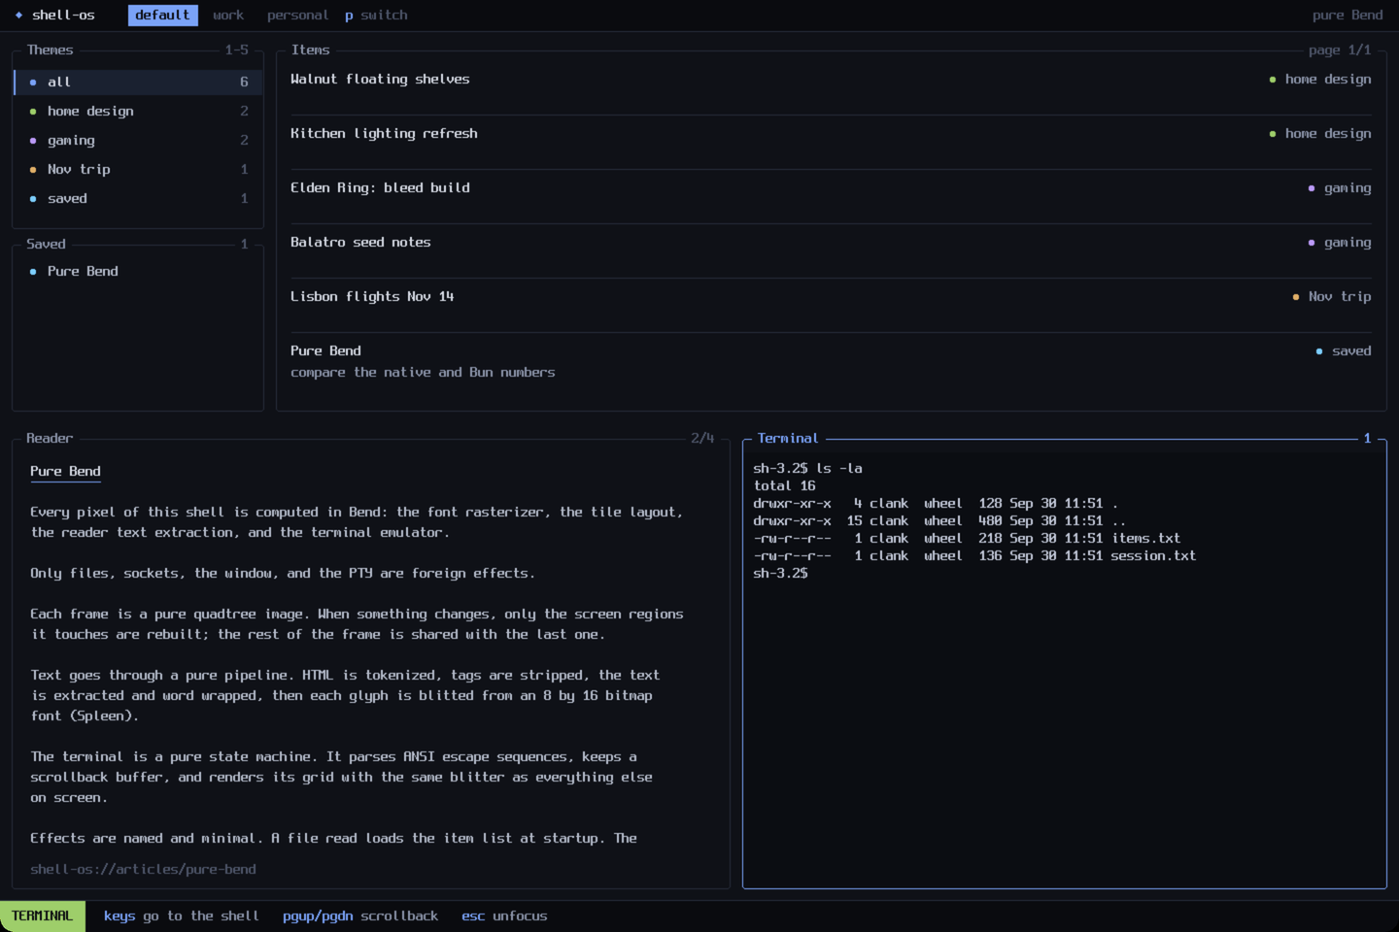Click the 'pure Bend' label in top bar
The width and height of the screenshot is (1399, 932).
tap(1348, 16)
